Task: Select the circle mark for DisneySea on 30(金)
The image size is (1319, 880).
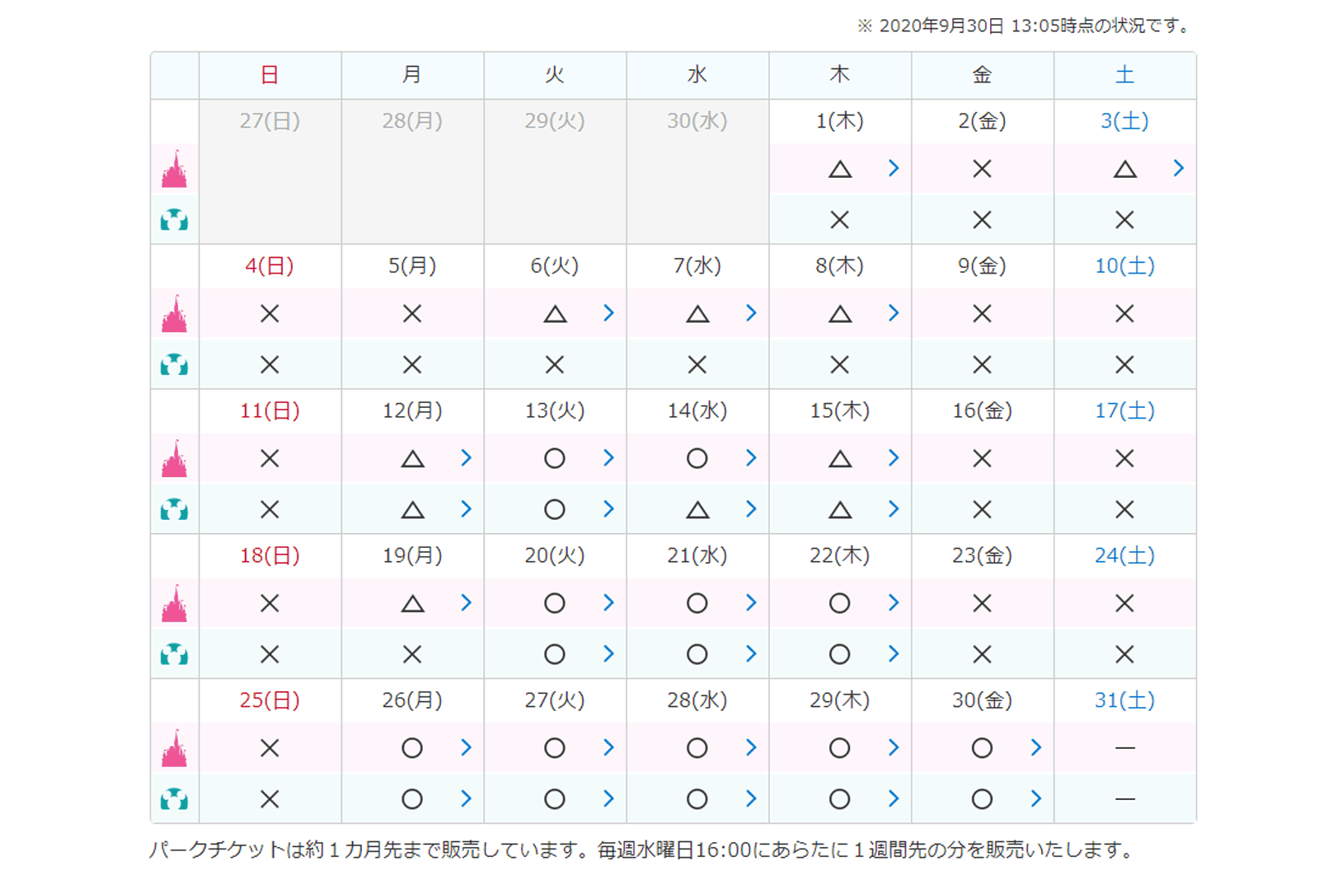Action: click(982, 799)
